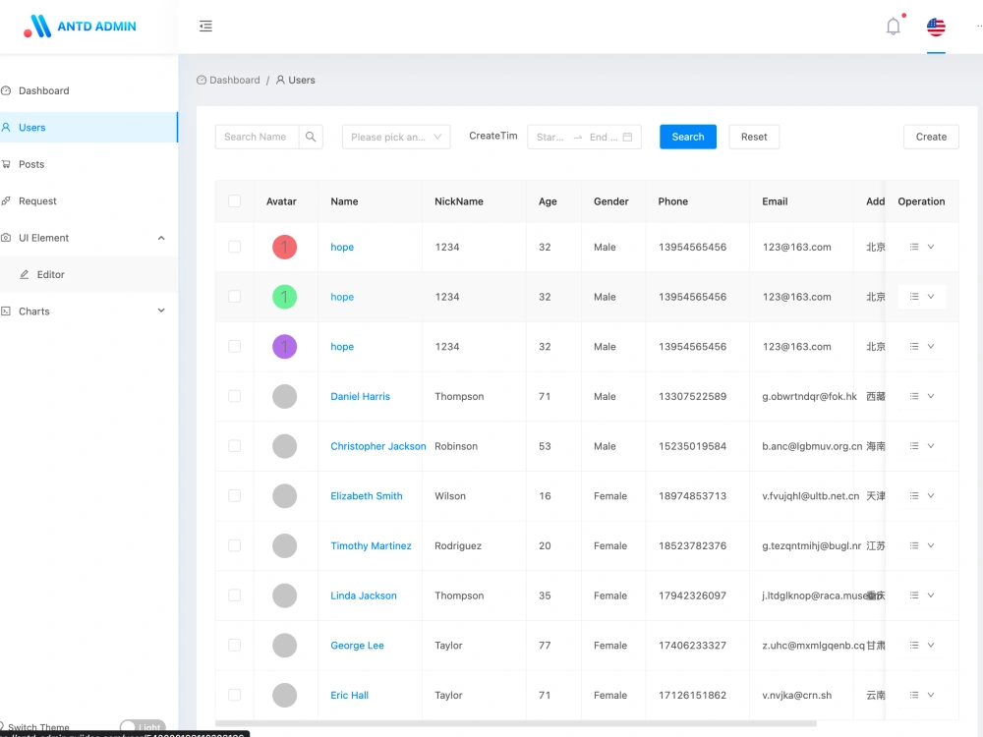
Task: Open the notifications bell
Action: [894, 27]
